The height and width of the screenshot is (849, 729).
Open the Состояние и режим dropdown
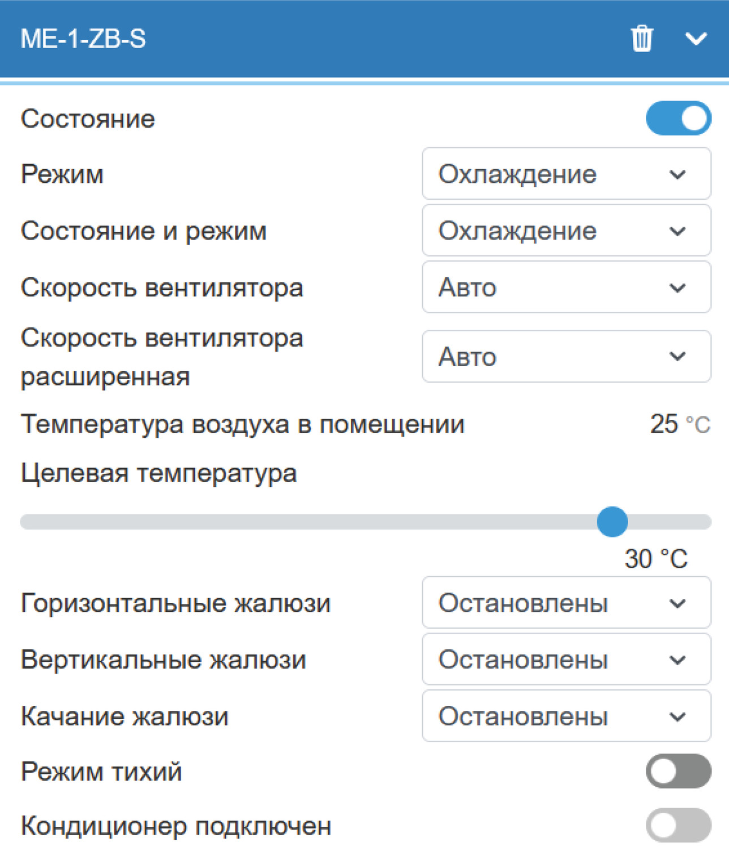point(566,231)
